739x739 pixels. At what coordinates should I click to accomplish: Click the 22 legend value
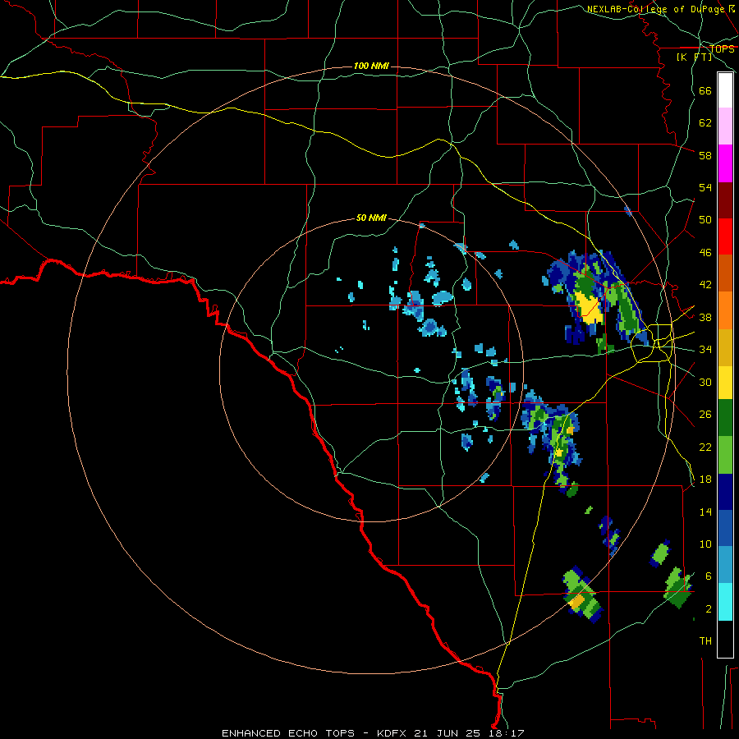click(x=705, y=447)
